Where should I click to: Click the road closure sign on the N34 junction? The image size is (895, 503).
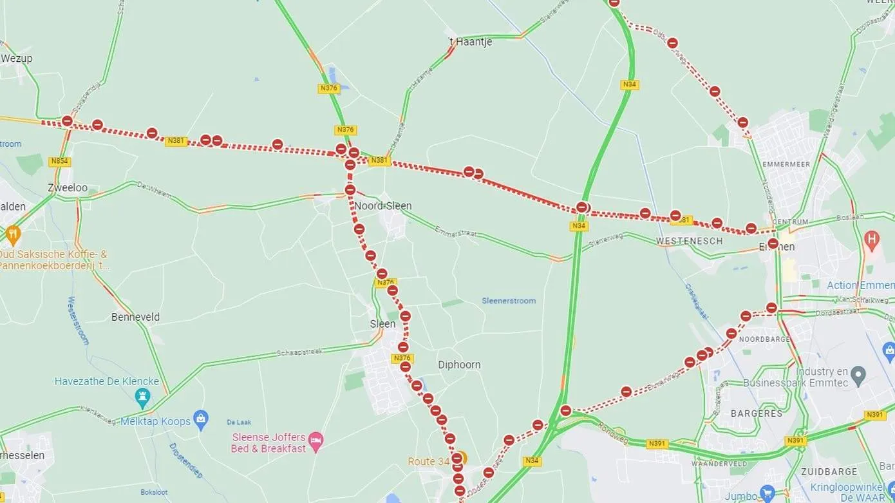point(581,207)
